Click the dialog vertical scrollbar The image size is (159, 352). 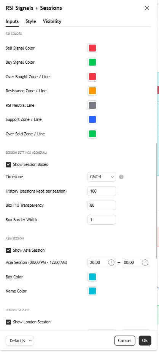tap(157, 201)
